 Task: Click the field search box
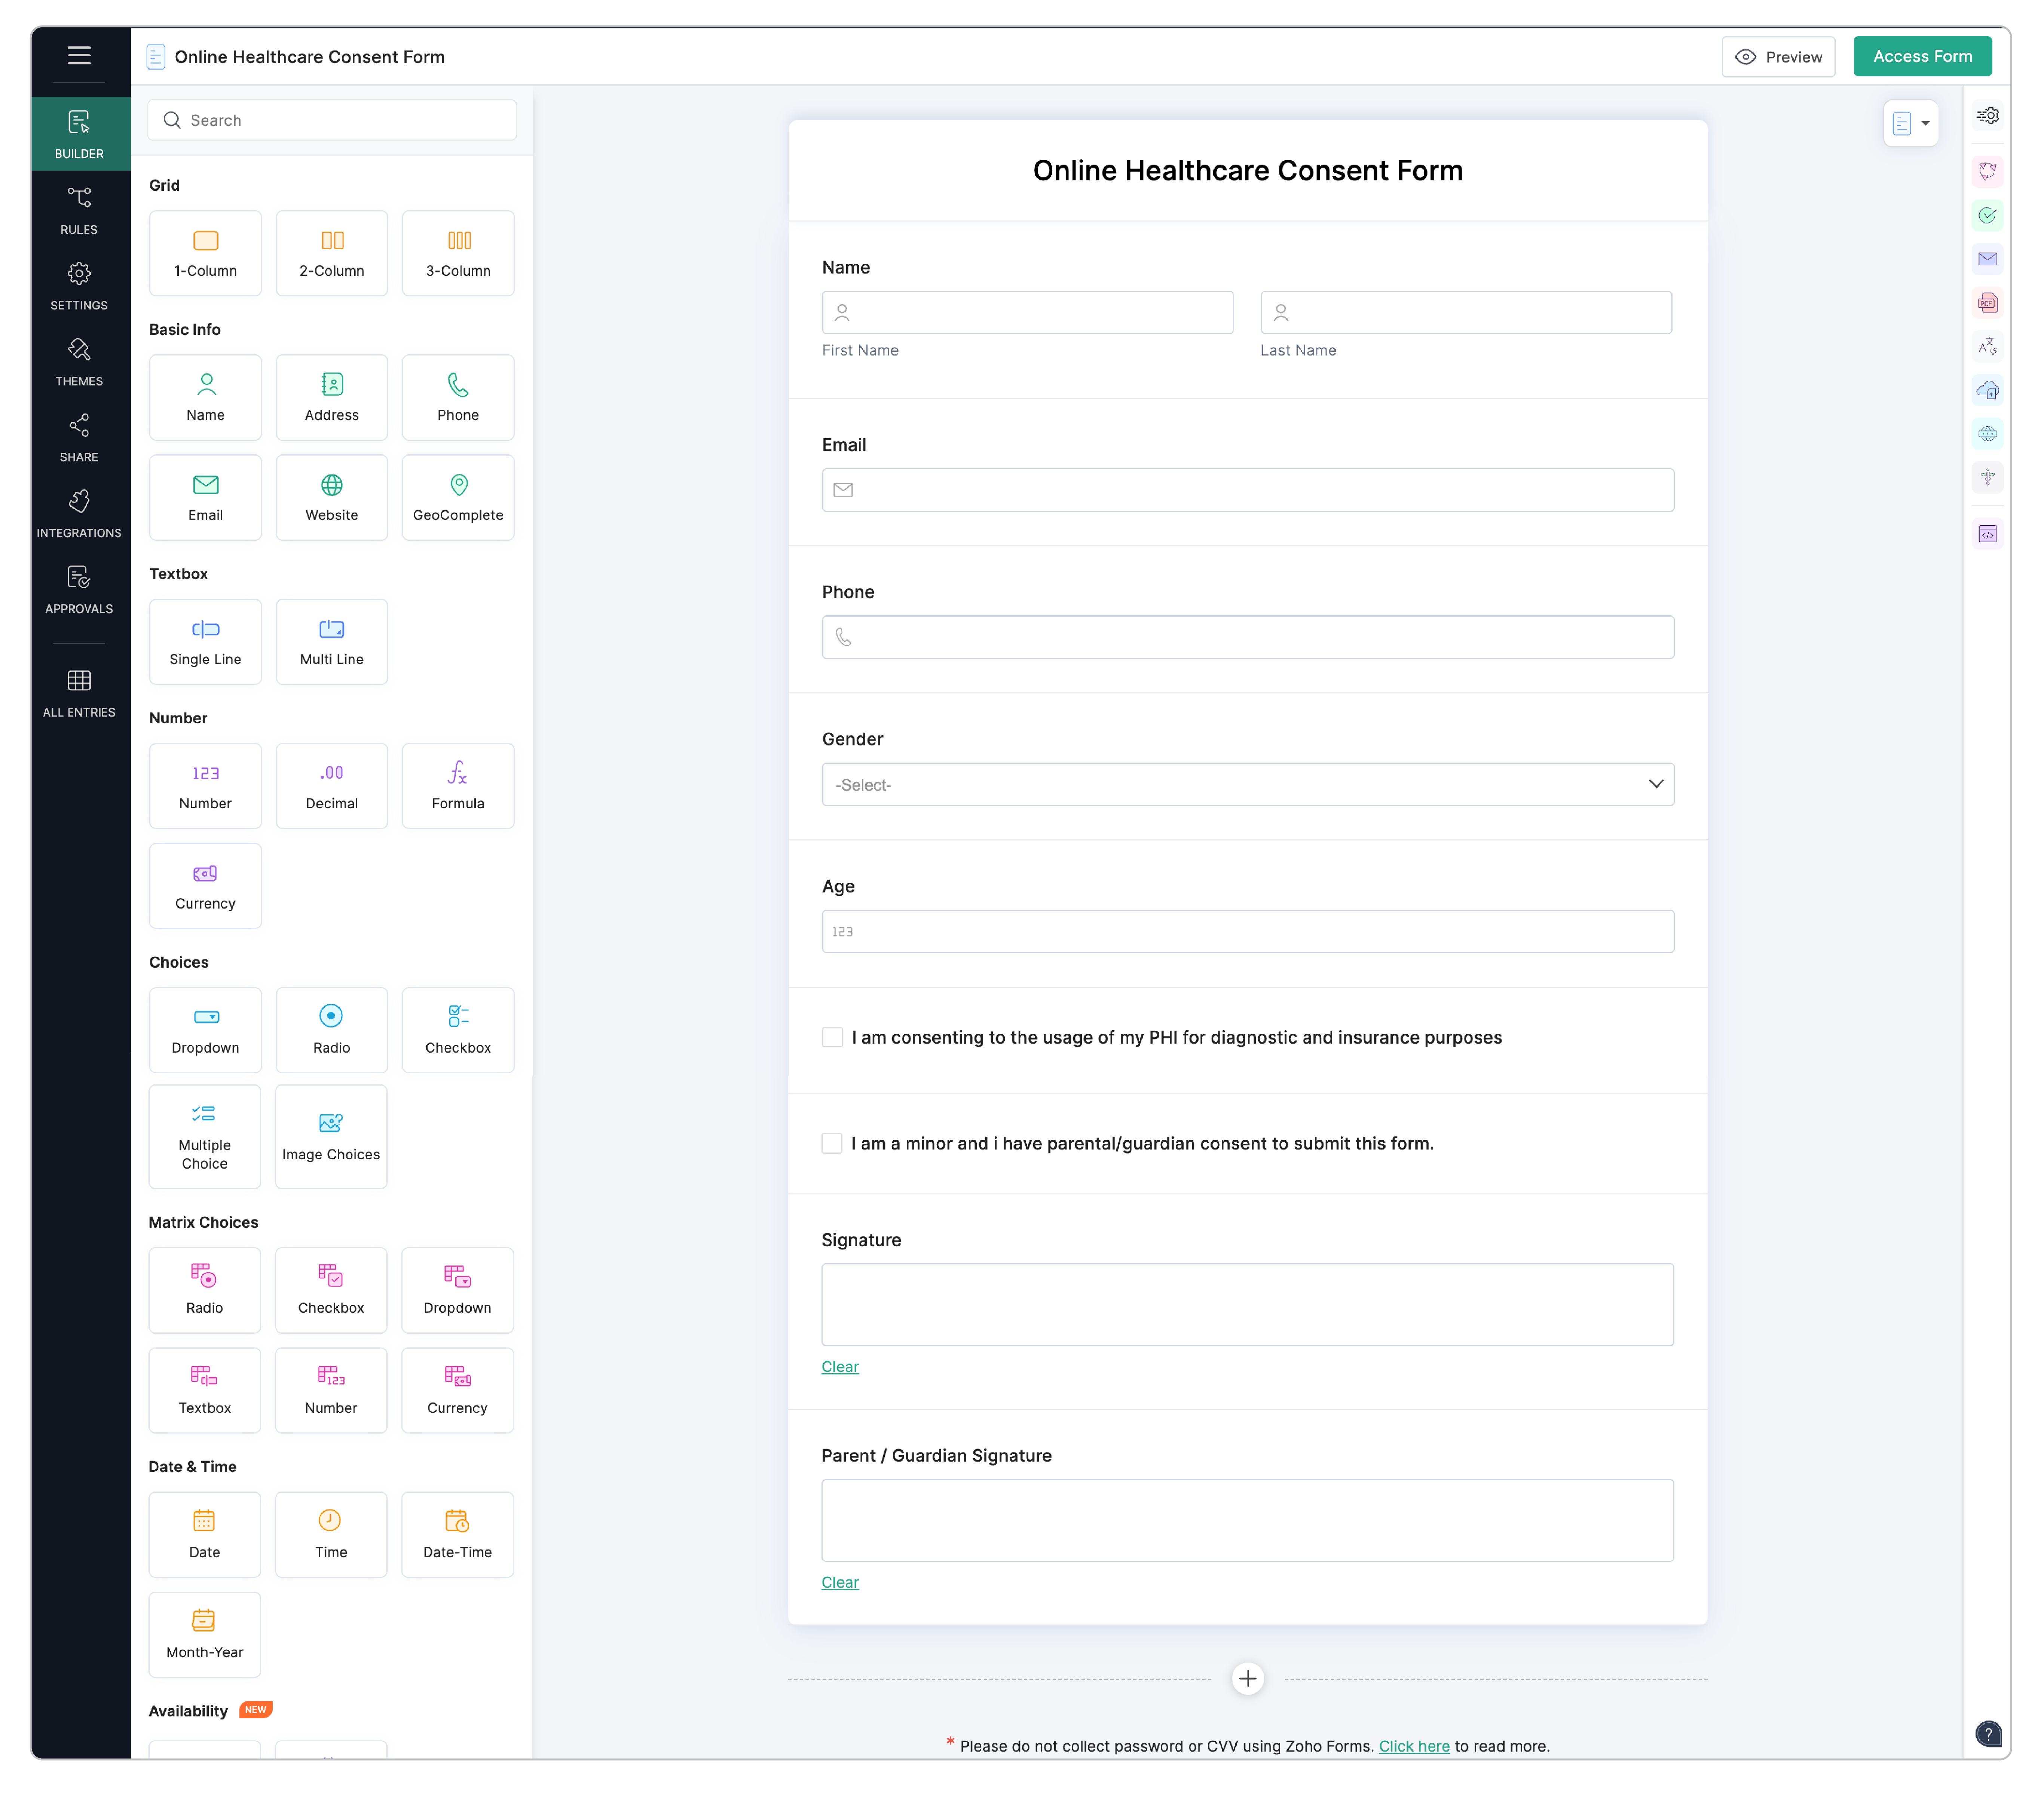point(332,120)
